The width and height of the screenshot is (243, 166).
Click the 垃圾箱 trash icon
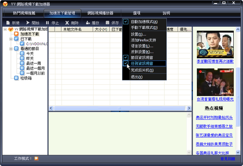pyautogui.click(x=16, y=78)
